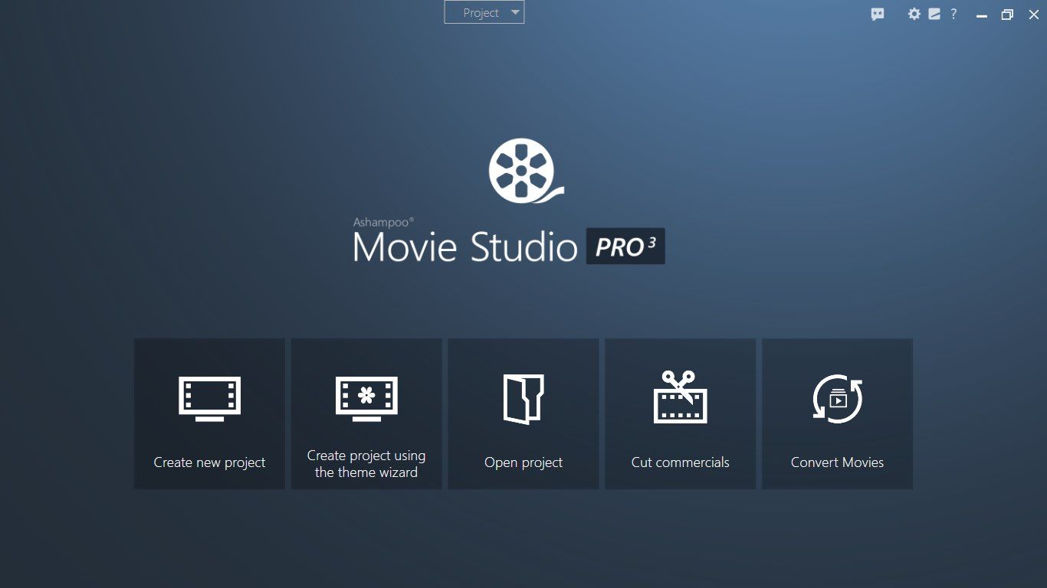
Task: Open the feedback speech bubble with stars
Action: (x=878, y=14)
